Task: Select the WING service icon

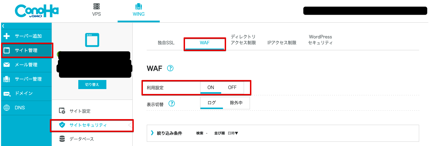Action: (x=138, y=7)
